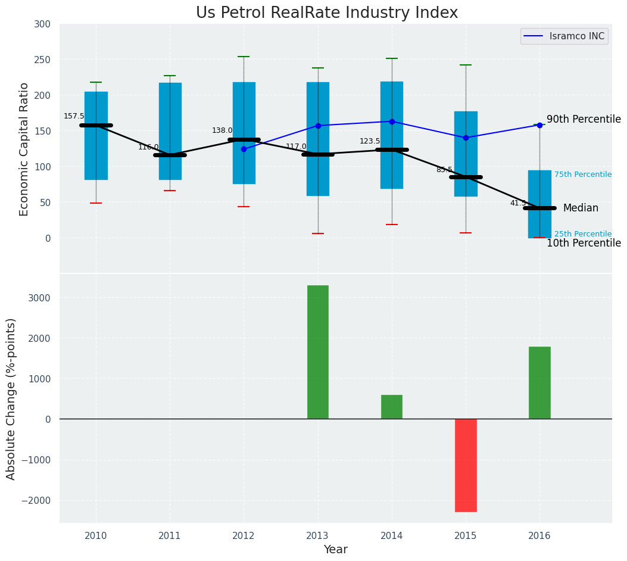Select the 2010 x-axis tick label
The height and width of the screenshot is (561, 627).
96,536
